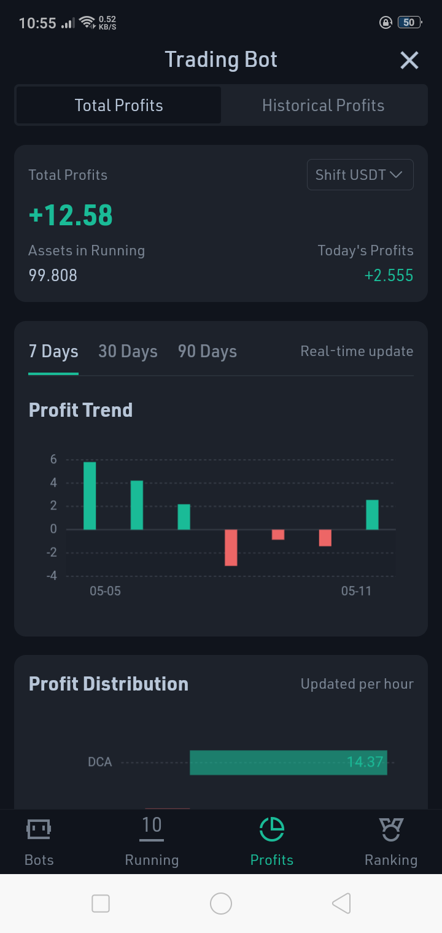
Task: Tap the DCA 14.37 distribution bar
Action: [x=289, y=762]
